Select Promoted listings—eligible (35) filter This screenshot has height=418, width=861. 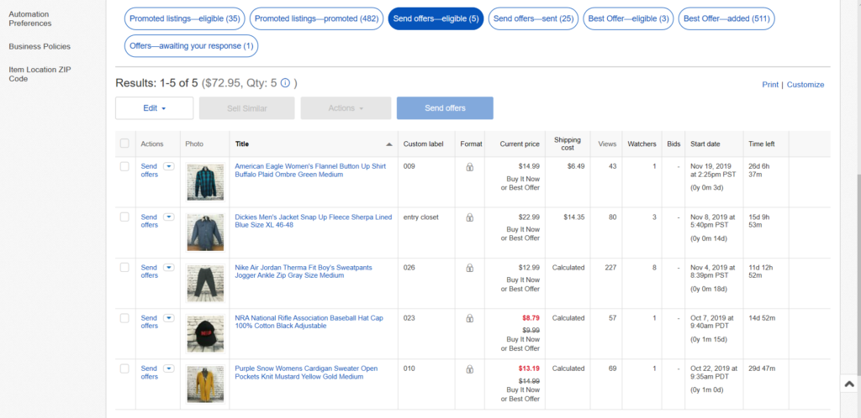184,18
